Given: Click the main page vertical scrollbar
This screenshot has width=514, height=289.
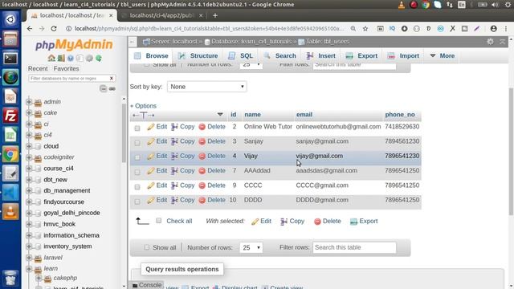Looking at the screenshot, I should (511, 151).
